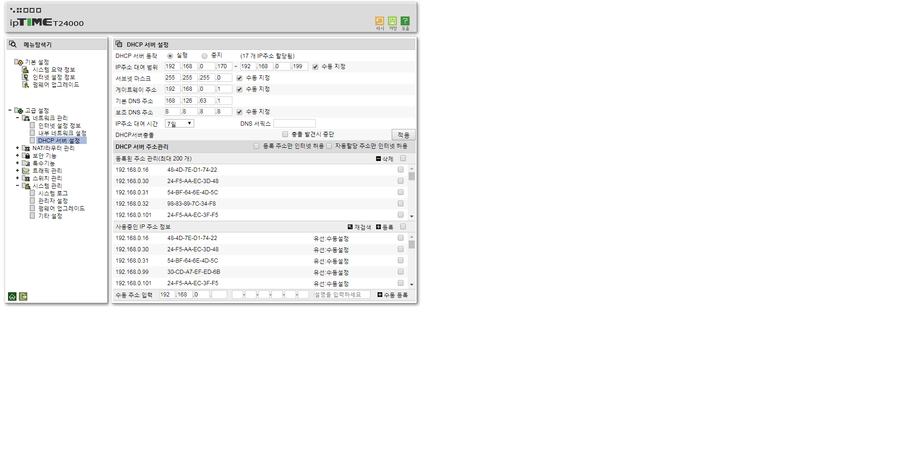905x456 pixels.
Task: Toggle 수동 지정 for 게이트웨이 주소
Action: [x=239, y=89]
